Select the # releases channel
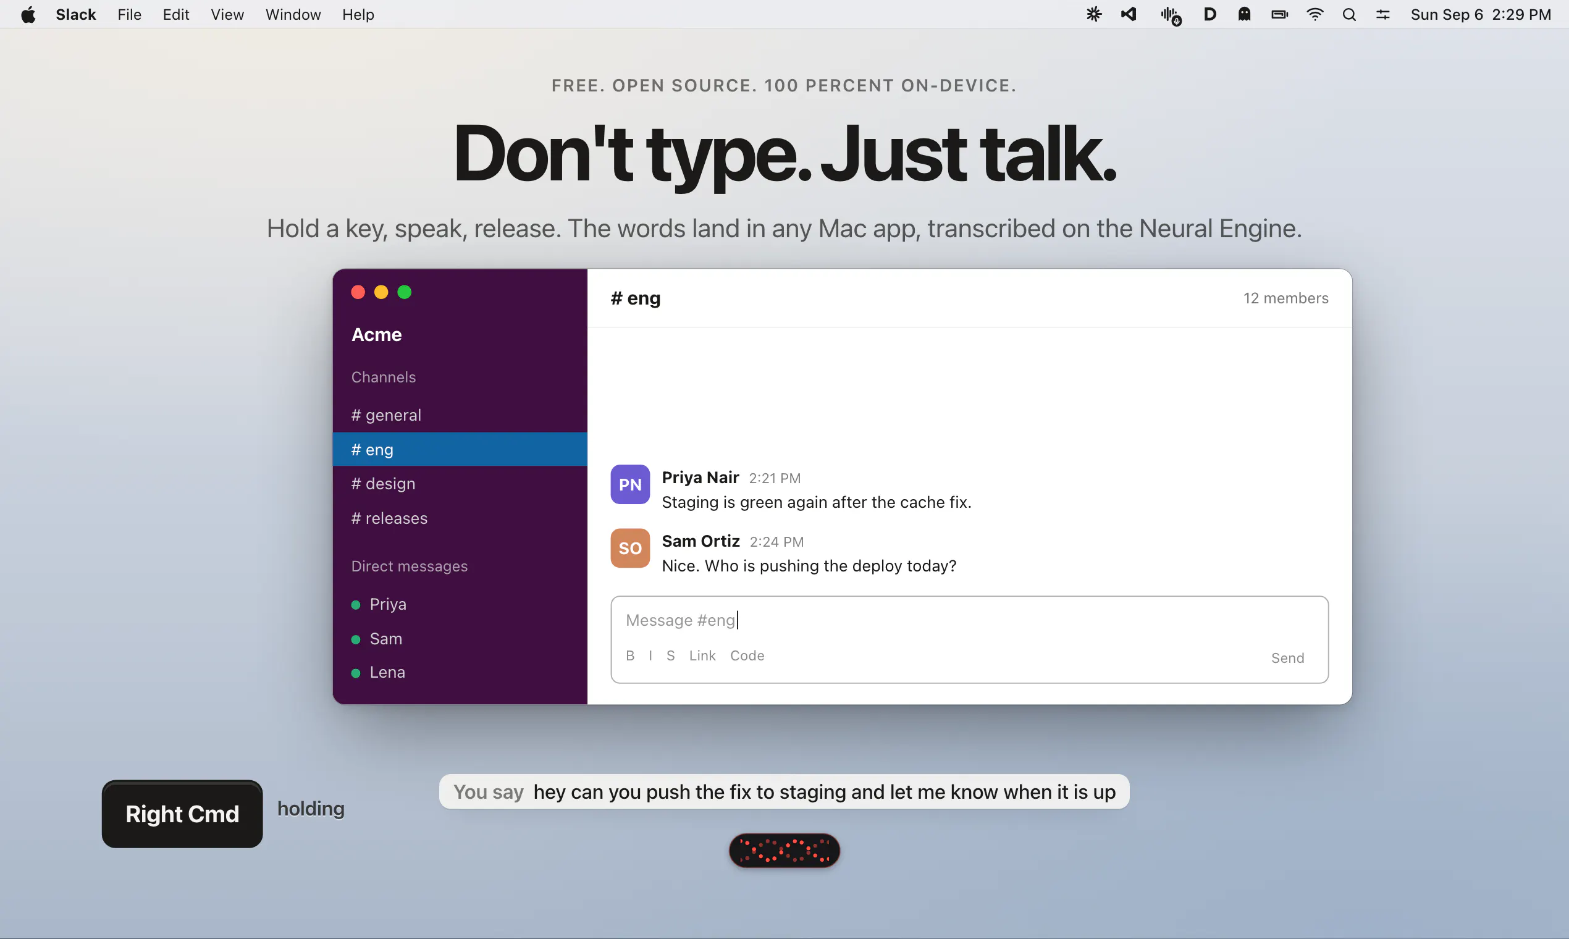The image size is (1569, 939). [460, 518]
